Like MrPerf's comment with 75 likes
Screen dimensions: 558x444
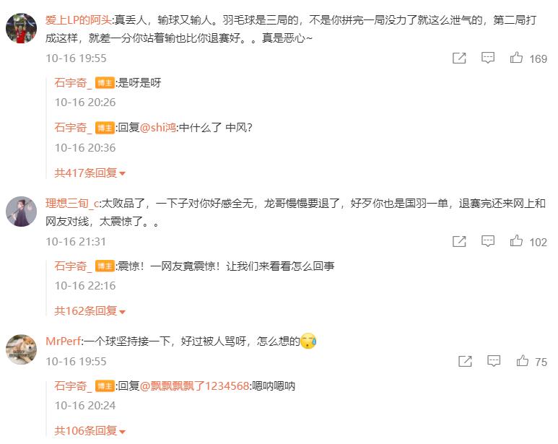[523, 360]
